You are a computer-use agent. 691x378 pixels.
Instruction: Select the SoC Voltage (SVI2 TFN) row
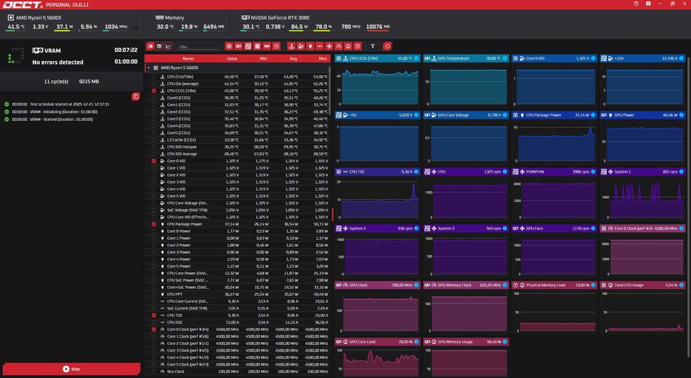(237, 210)
